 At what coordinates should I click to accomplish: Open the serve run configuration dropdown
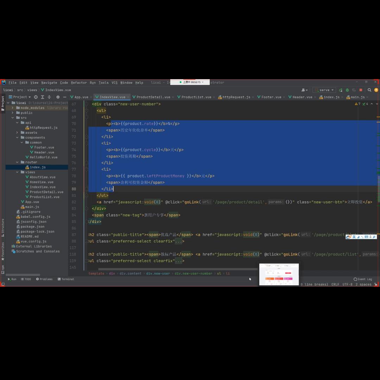point(324,90)
